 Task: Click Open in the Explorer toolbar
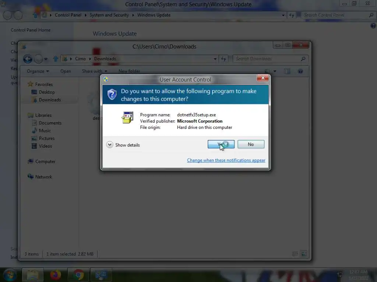pyautogui.click(x=66, y=71)
